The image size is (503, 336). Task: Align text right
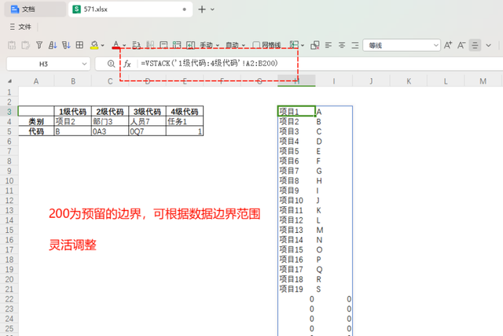pos(355,46)
